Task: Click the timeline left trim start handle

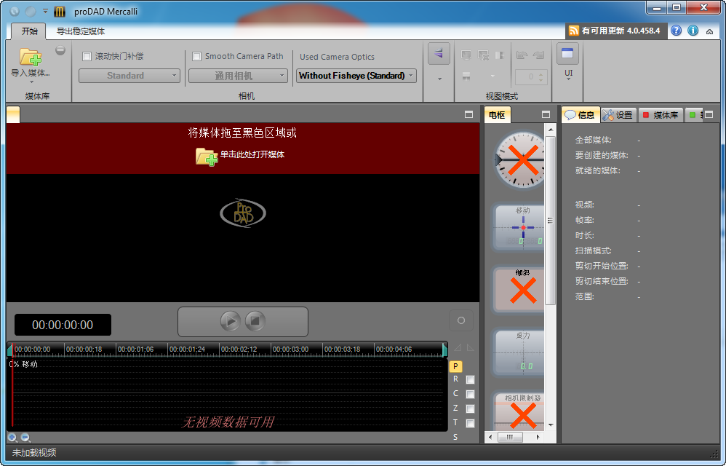Action: click(9, 349)
